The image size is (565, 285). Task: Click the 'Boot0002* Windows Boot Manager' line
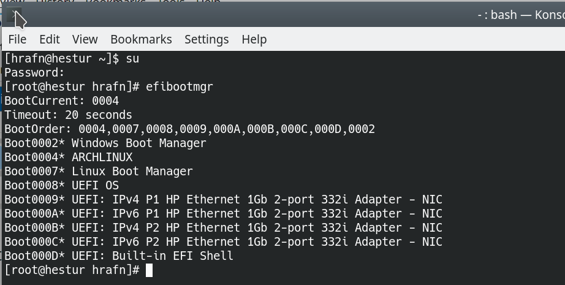coord(105,143)
